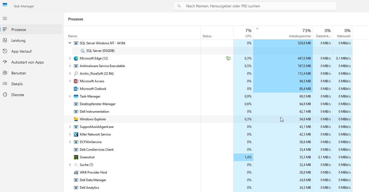Image resolution: width=369 pixels, height=192 pixels.
Task: Open the hamburger navigation menu icon
Action: tap(5, 18)
